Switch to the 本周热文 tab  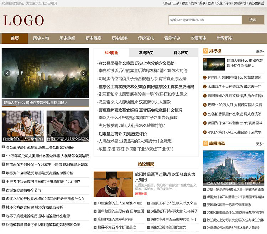146,52
